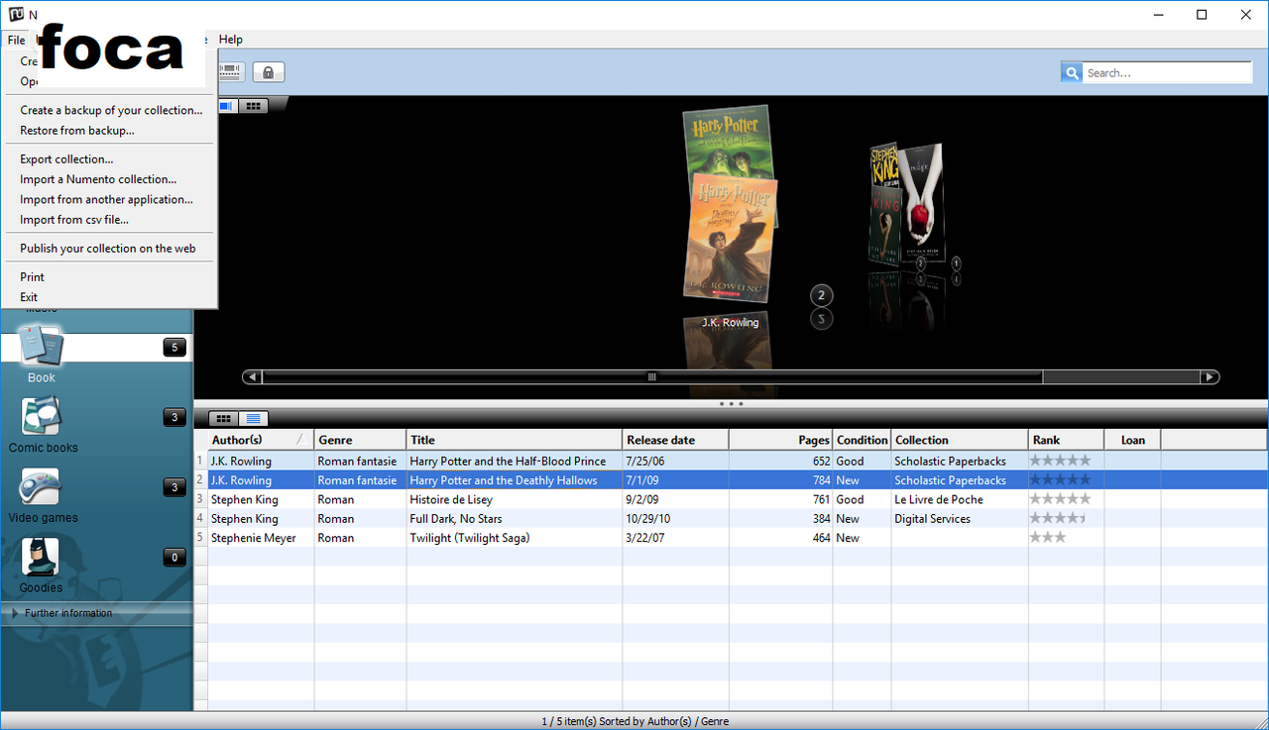The width and height of the screenshot is (1269, 730).
Task: Sort by the Loan column header
Action: (1132, 440)
